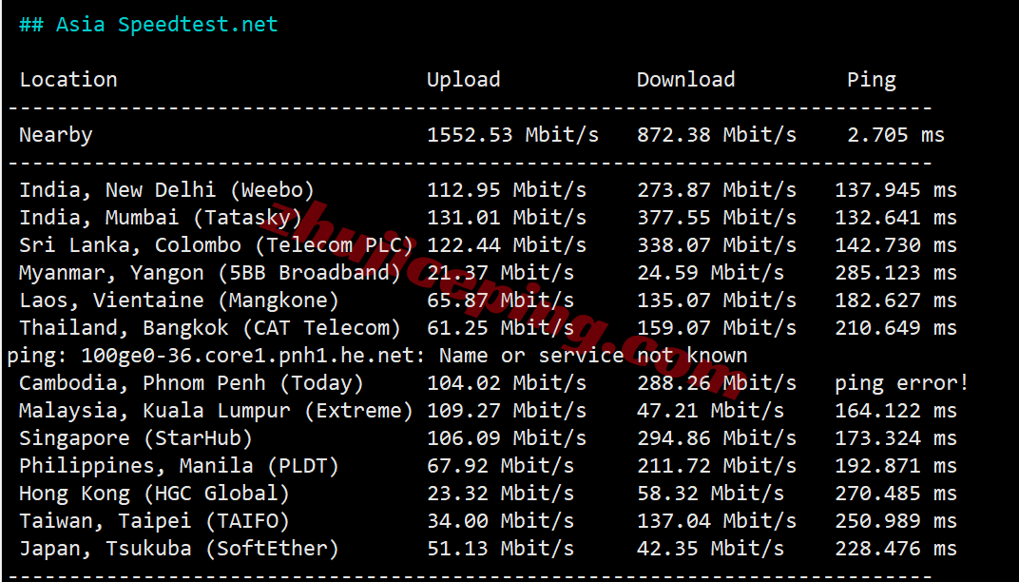Image resolution: width=1019 pixels, height=582 pixels.
Task: Click Laos, Vientaine (Mangkone) entry
Action: pyautogui.click(x=179, y=301)
